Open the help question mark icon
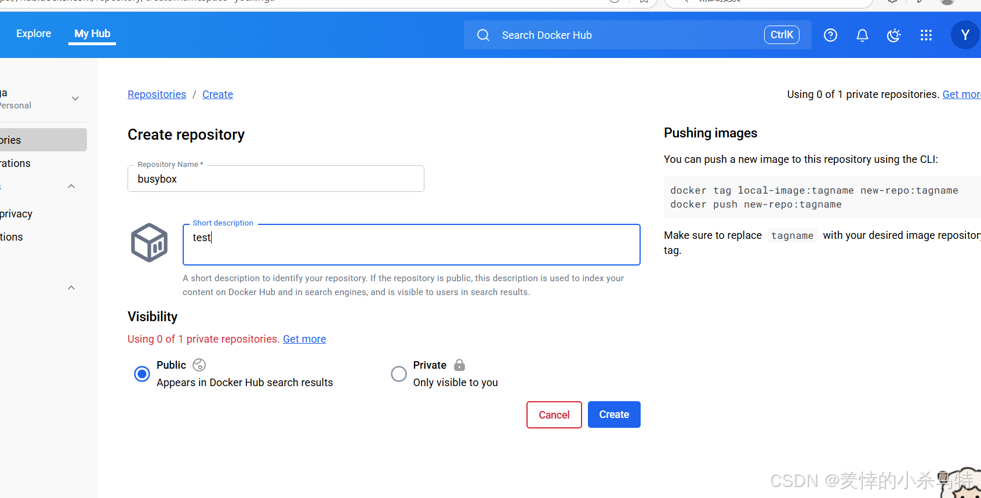The image size is (981, 498). 830,35
